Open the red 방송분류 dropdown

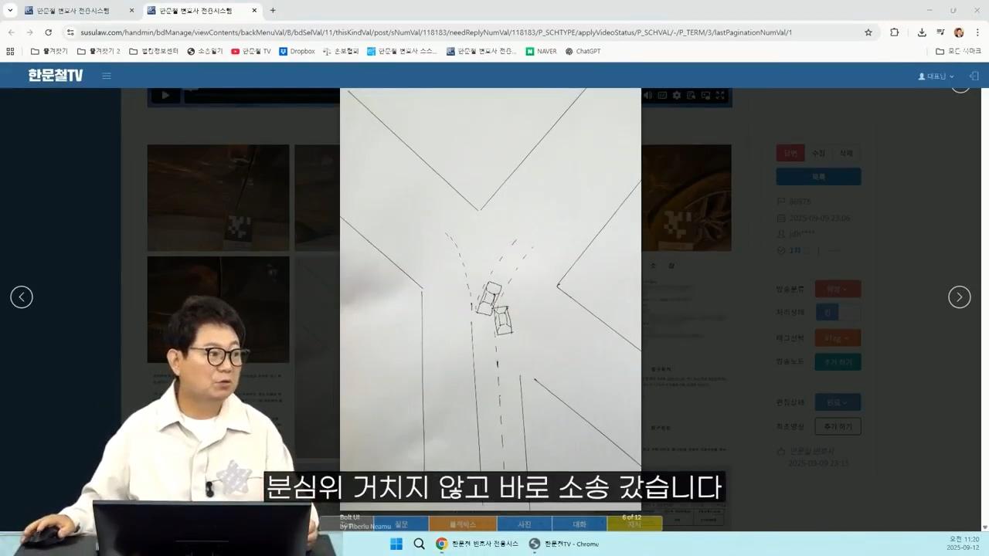[838, 289]
